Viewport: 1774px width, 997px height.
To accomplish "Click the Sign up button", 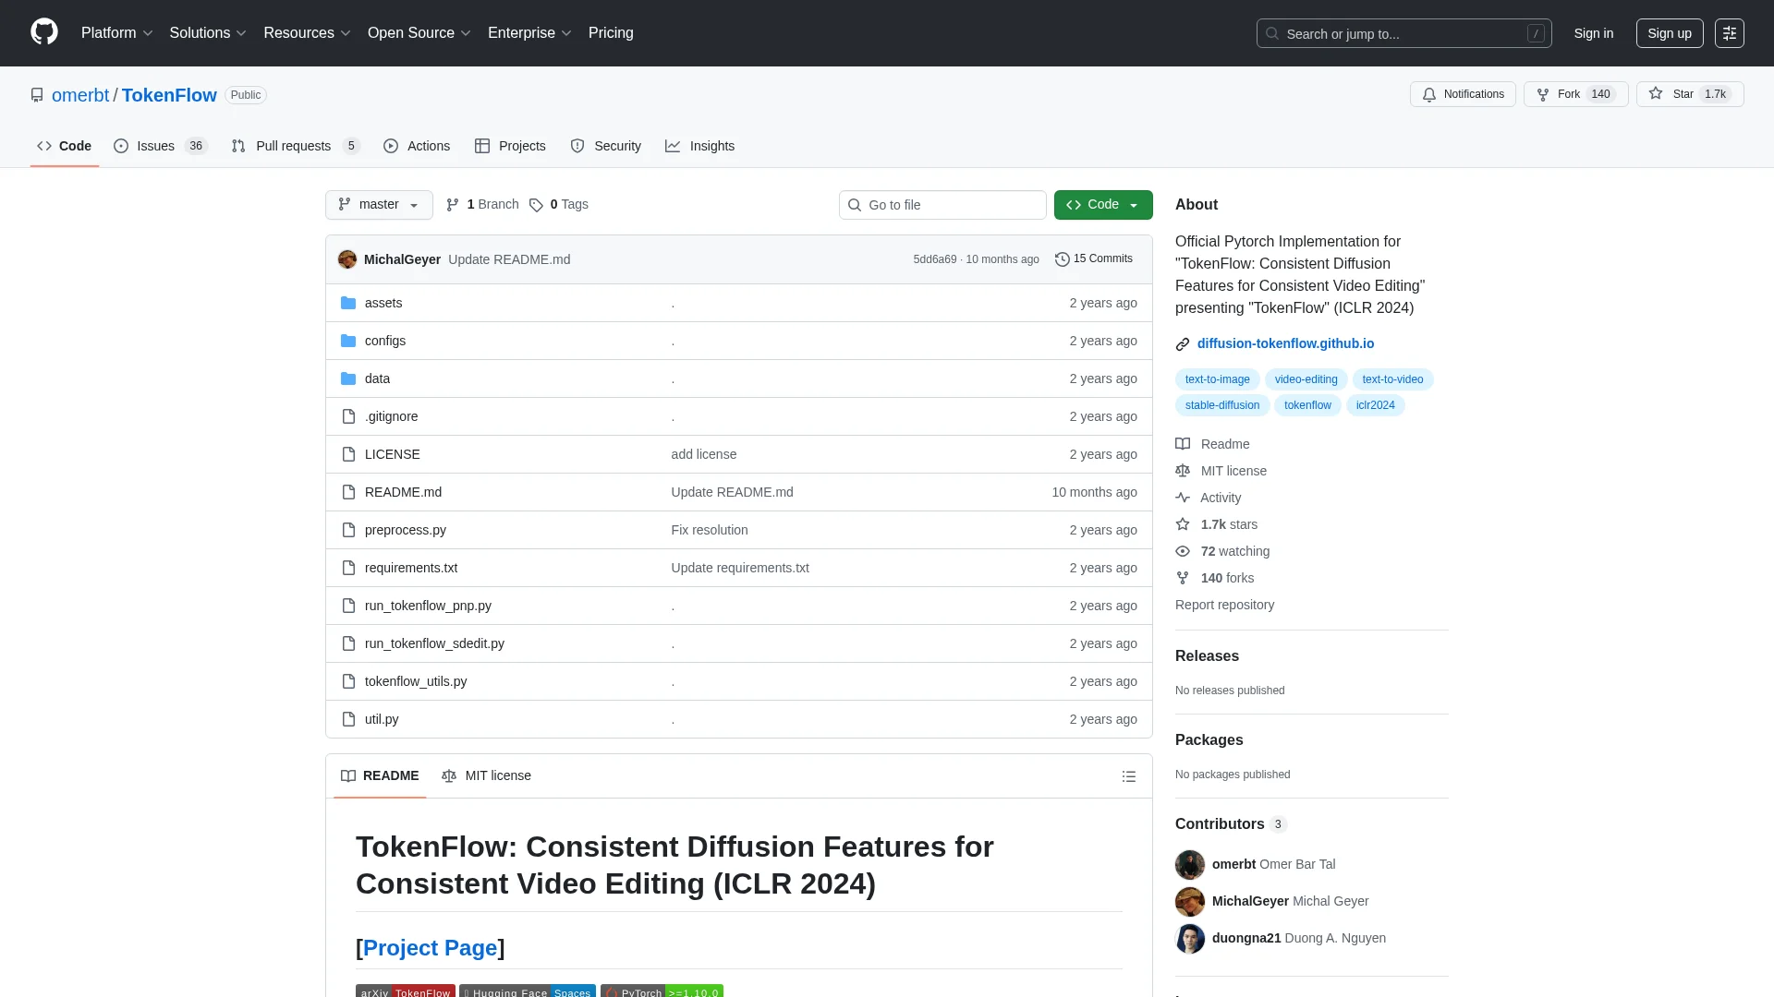I will [1669, 33].
